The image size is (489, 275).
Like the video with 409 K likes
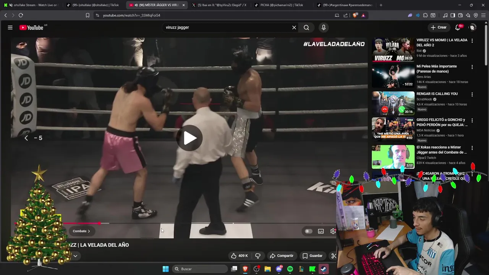tap(240, 256)
